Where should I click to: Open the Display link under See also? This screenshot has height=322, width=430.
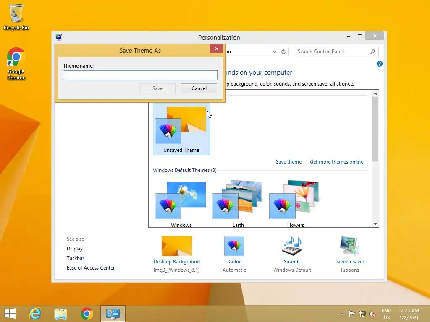coord(75,249)
